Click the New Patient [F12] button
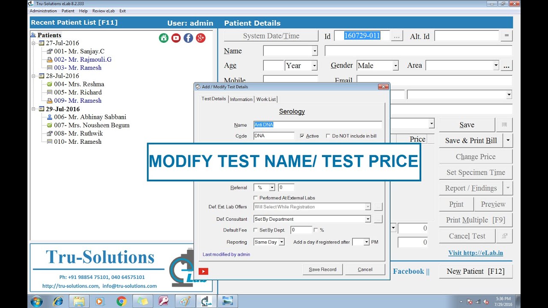Screen dimensions: 548x308 (476, 271)
